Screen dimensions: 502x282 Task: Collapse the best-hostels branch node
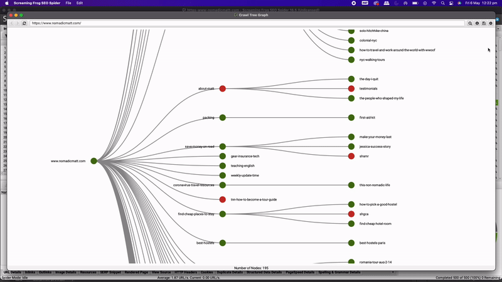click(x=223, y=243)
